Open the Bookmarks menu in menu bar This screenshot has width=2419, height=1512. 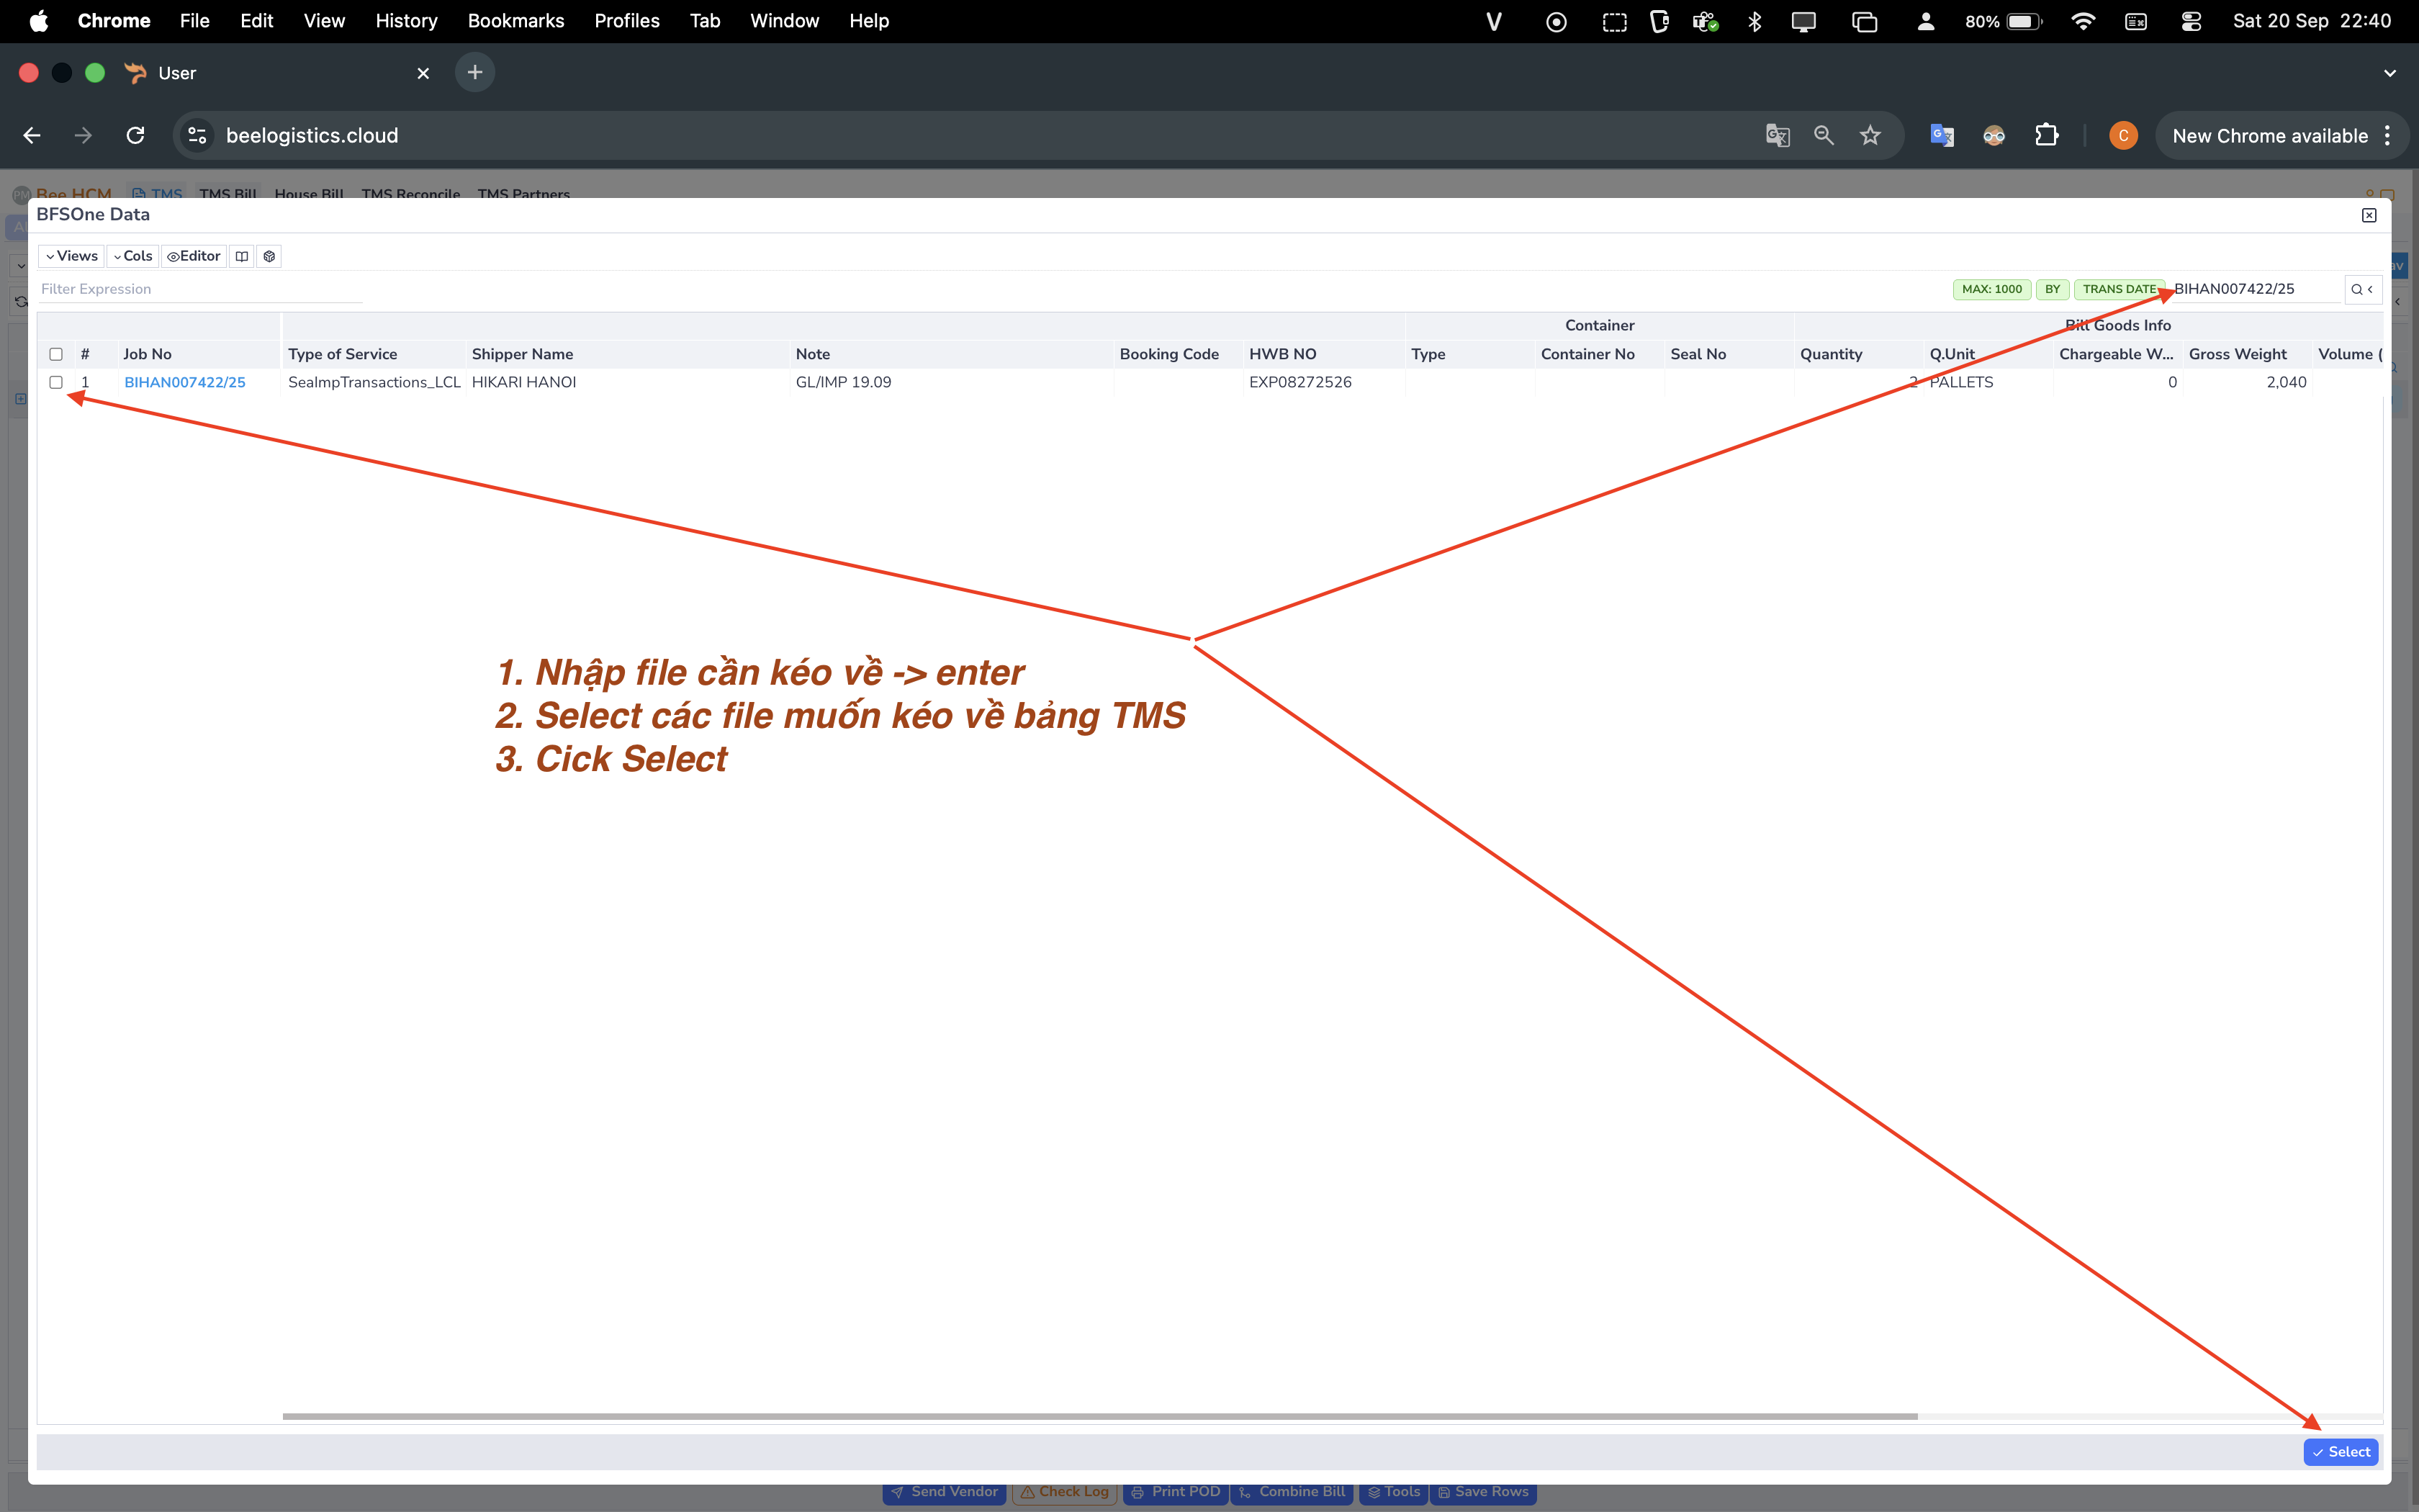click(x=515, y=21)
